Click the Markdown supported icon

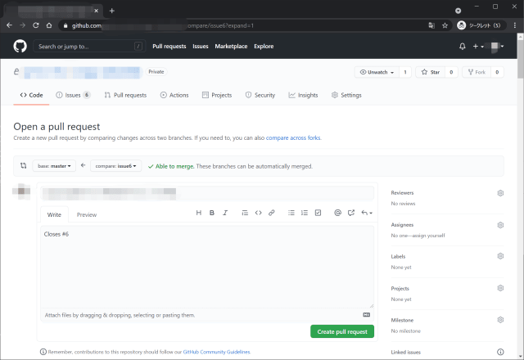[367, 314]
